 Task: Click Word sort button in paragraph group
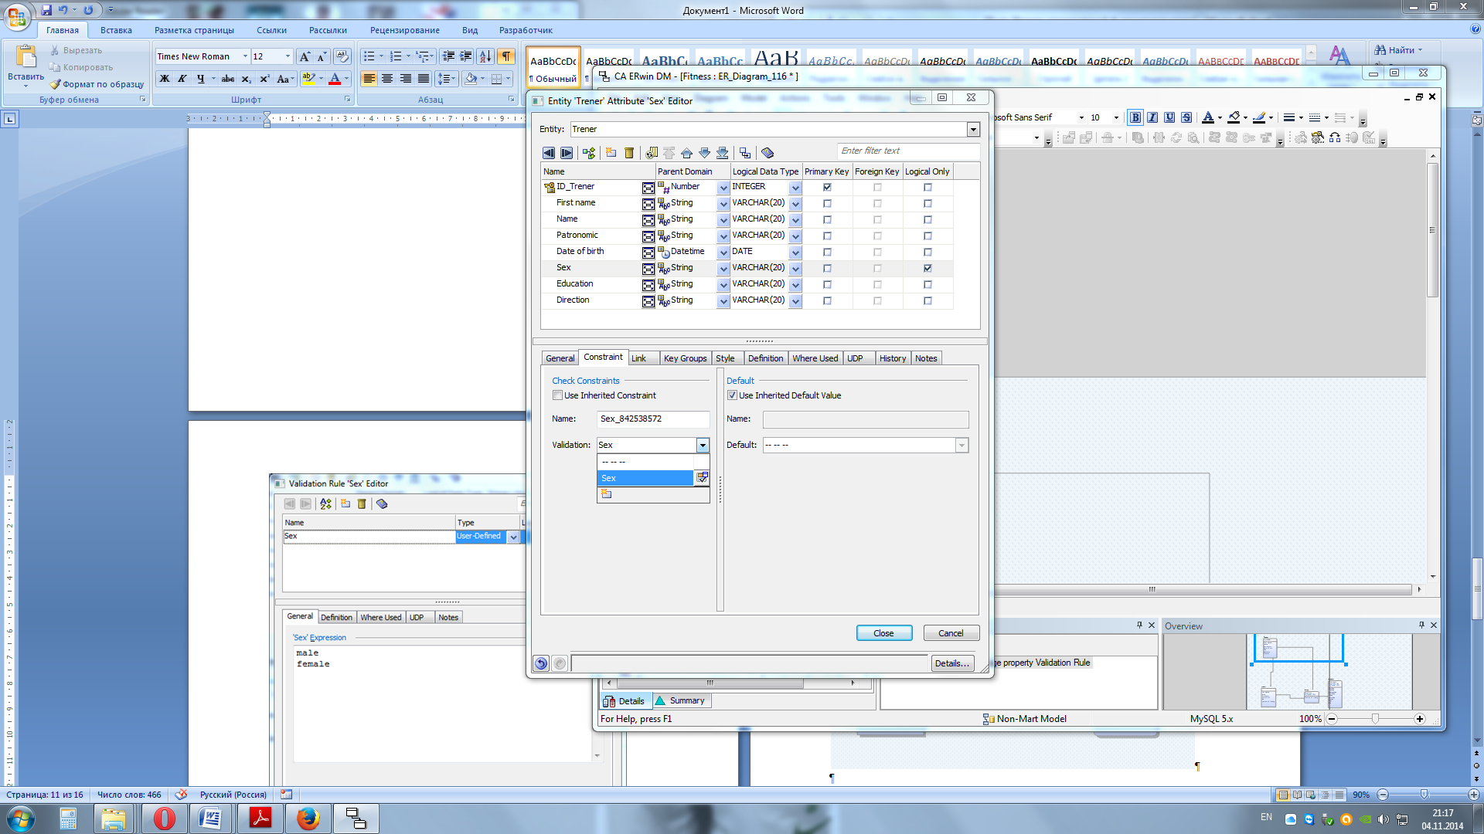point(485,56)
